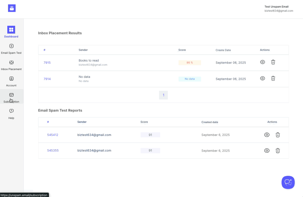This screenshot has width=303, height=197.
Task: Delete inbox placement result 7914 with trash icon
Action: tap(273, 78)
